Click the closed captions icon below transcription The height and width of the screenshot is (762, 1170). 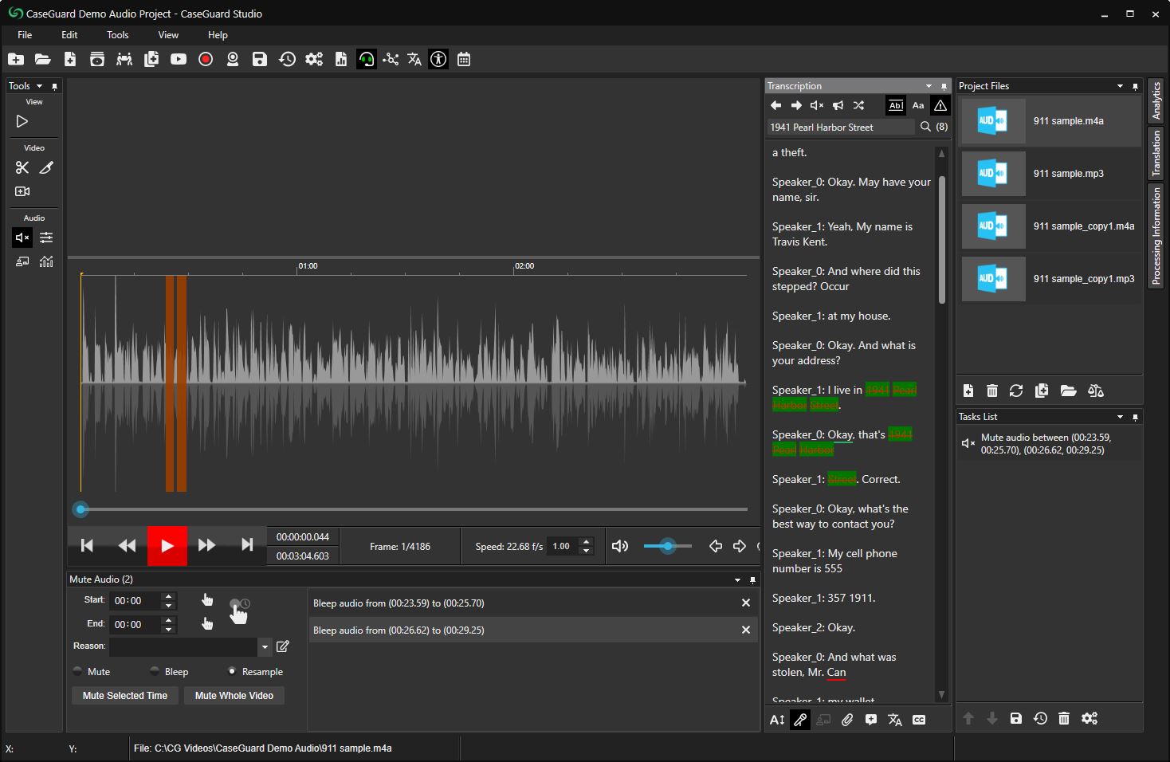919,720
